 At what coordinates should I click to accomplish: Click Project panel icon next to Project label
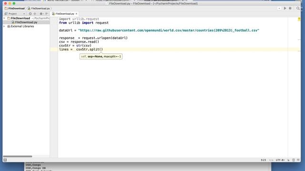coord(6,14)
